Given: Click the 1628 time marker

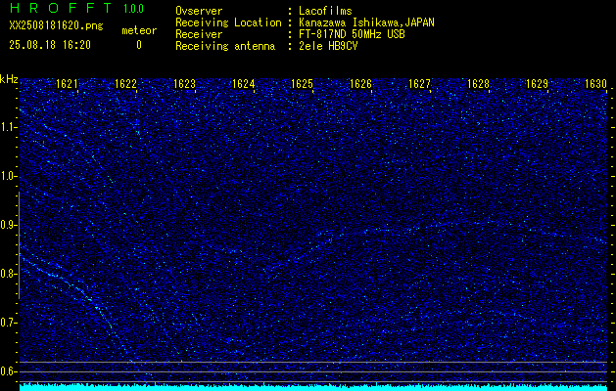Looking at the screenshot, I should [478, 84].
